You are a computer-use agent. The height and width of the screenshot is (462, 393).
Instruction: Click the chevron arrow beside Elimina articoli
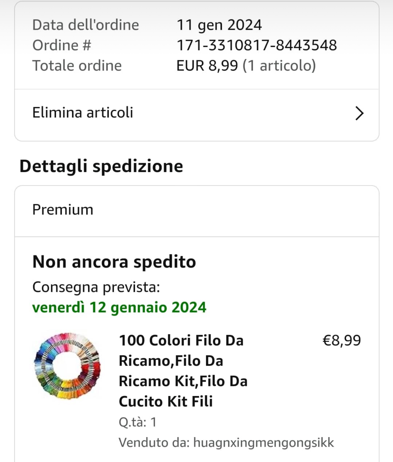359,114
